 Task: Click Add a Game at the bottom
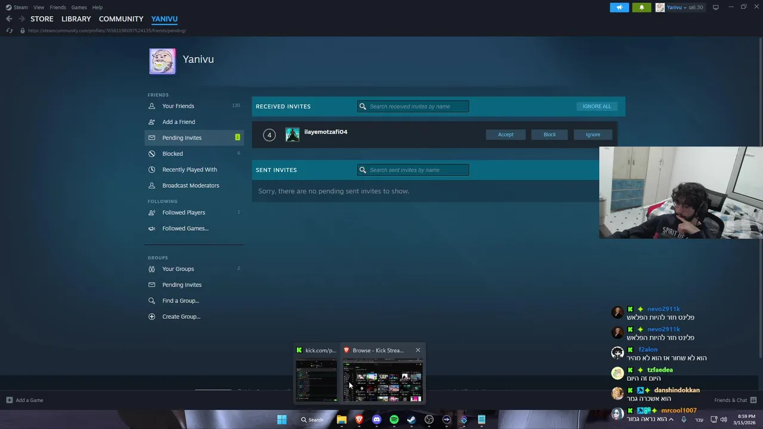click(24, 400)
